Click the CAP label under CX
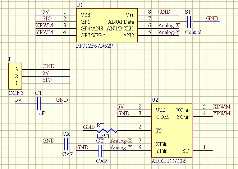The height and width of the screenshot is (169, 238). pos(68,154)
